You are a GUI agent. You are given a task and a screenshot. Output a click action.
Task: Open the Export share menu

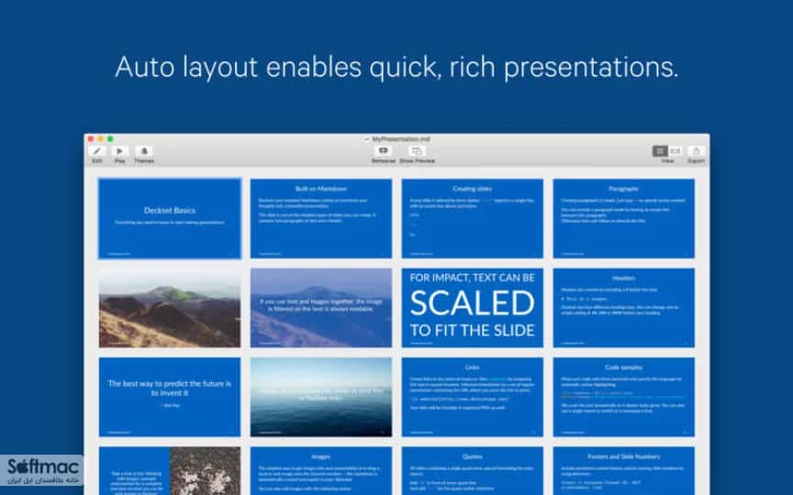click(x=696, y=151)
